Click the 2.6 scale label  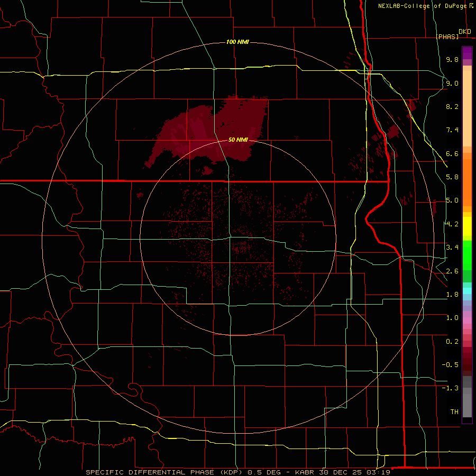pyautogui.click(x=452, y=271)
